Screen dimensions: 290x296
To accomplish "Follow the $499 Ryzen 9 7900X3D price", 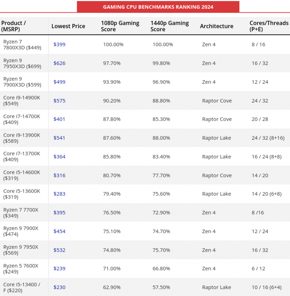I will click(59, 82).
